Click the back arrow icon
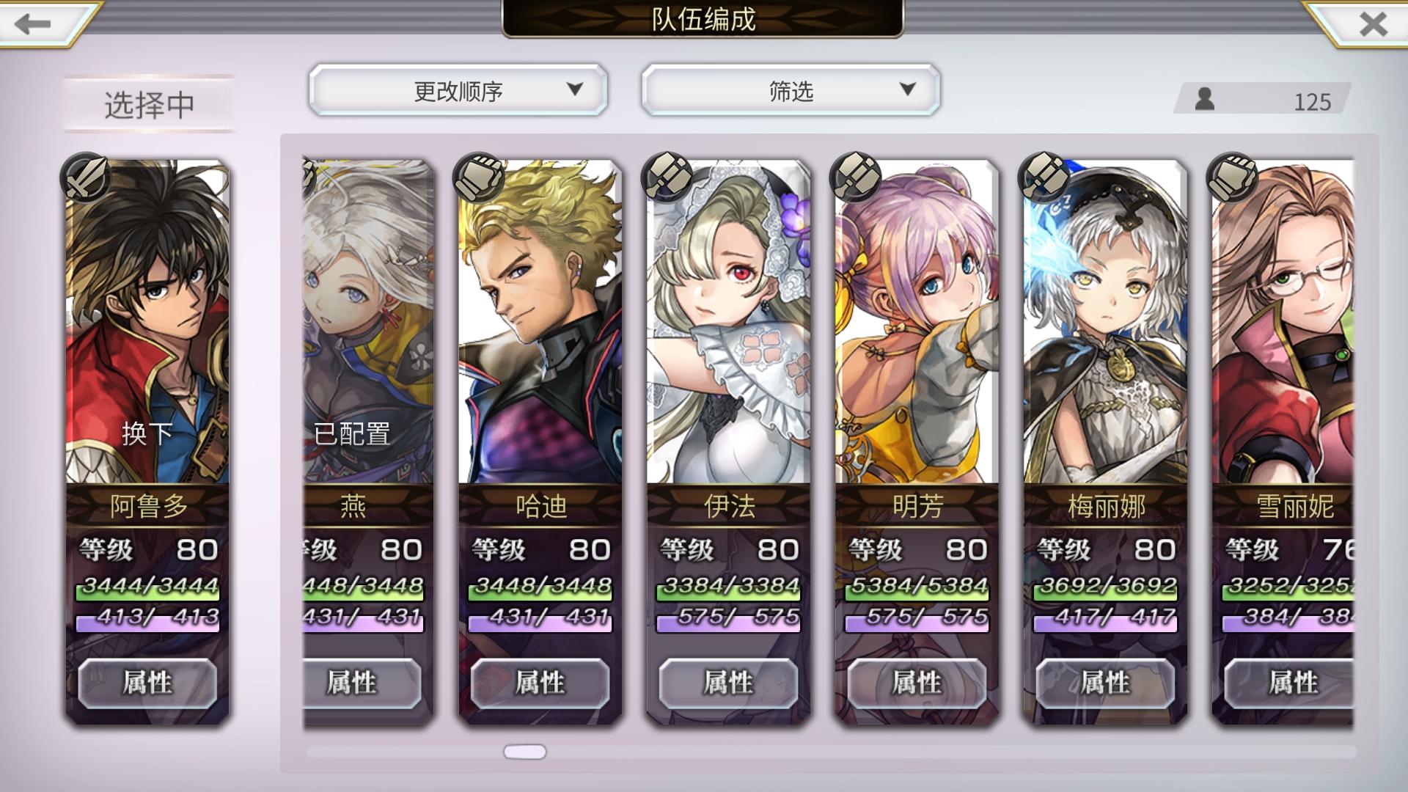The height and width of the screenshot is (792, 1408). [32, 23]
